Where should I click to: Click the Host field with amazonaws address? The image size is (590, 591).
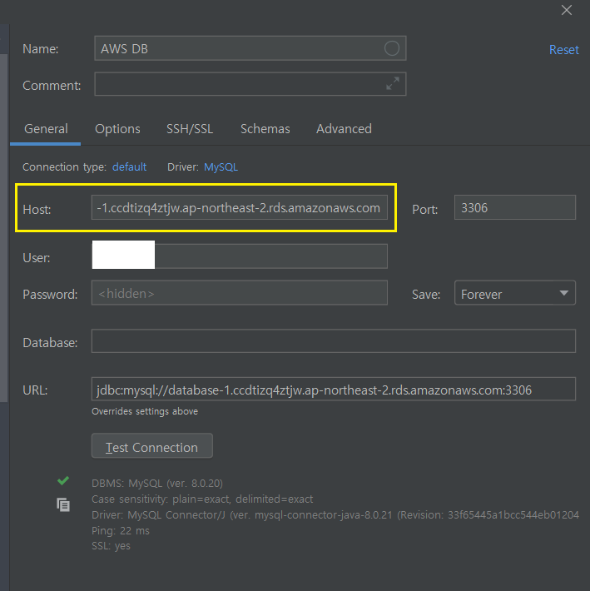(239, 207)
